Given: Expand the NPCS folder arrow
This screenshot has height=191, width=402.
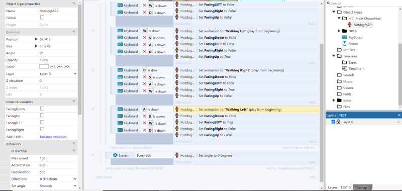Looking at the screenshot, I should (x=339, y=31).
